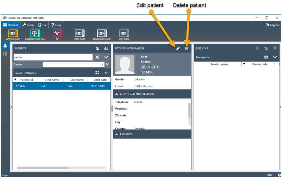Viewport: 283px width, 179px height.
Task: Sort patients by Birth date column
Action: (100, 80)
